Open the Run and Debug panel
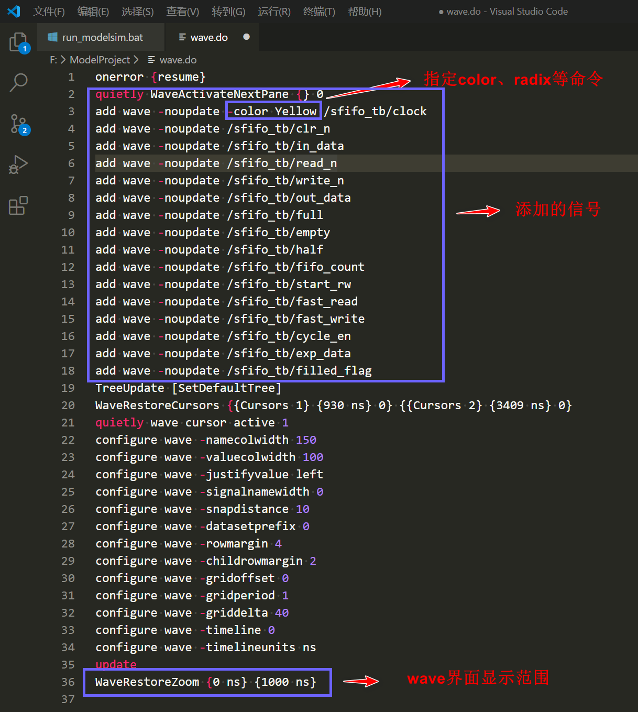Image resolution: width=638 pixels, height=712 pixels. point(19,165)
